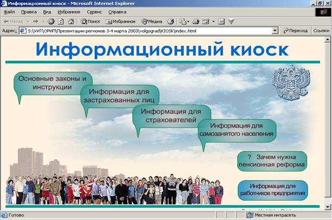The height and width of the screenshot is (220, 332).
Task: Click 'Зачем нужна пенсионная реформа' button
Action: click(272, 160)
